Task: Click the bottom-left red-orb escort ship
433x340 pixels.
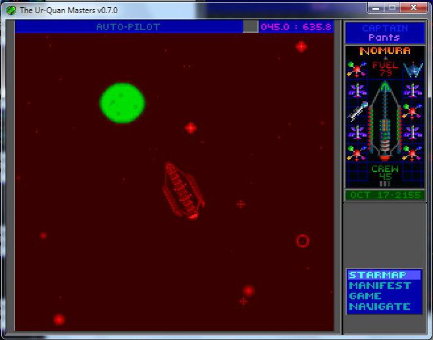Action: pos(357,153)
